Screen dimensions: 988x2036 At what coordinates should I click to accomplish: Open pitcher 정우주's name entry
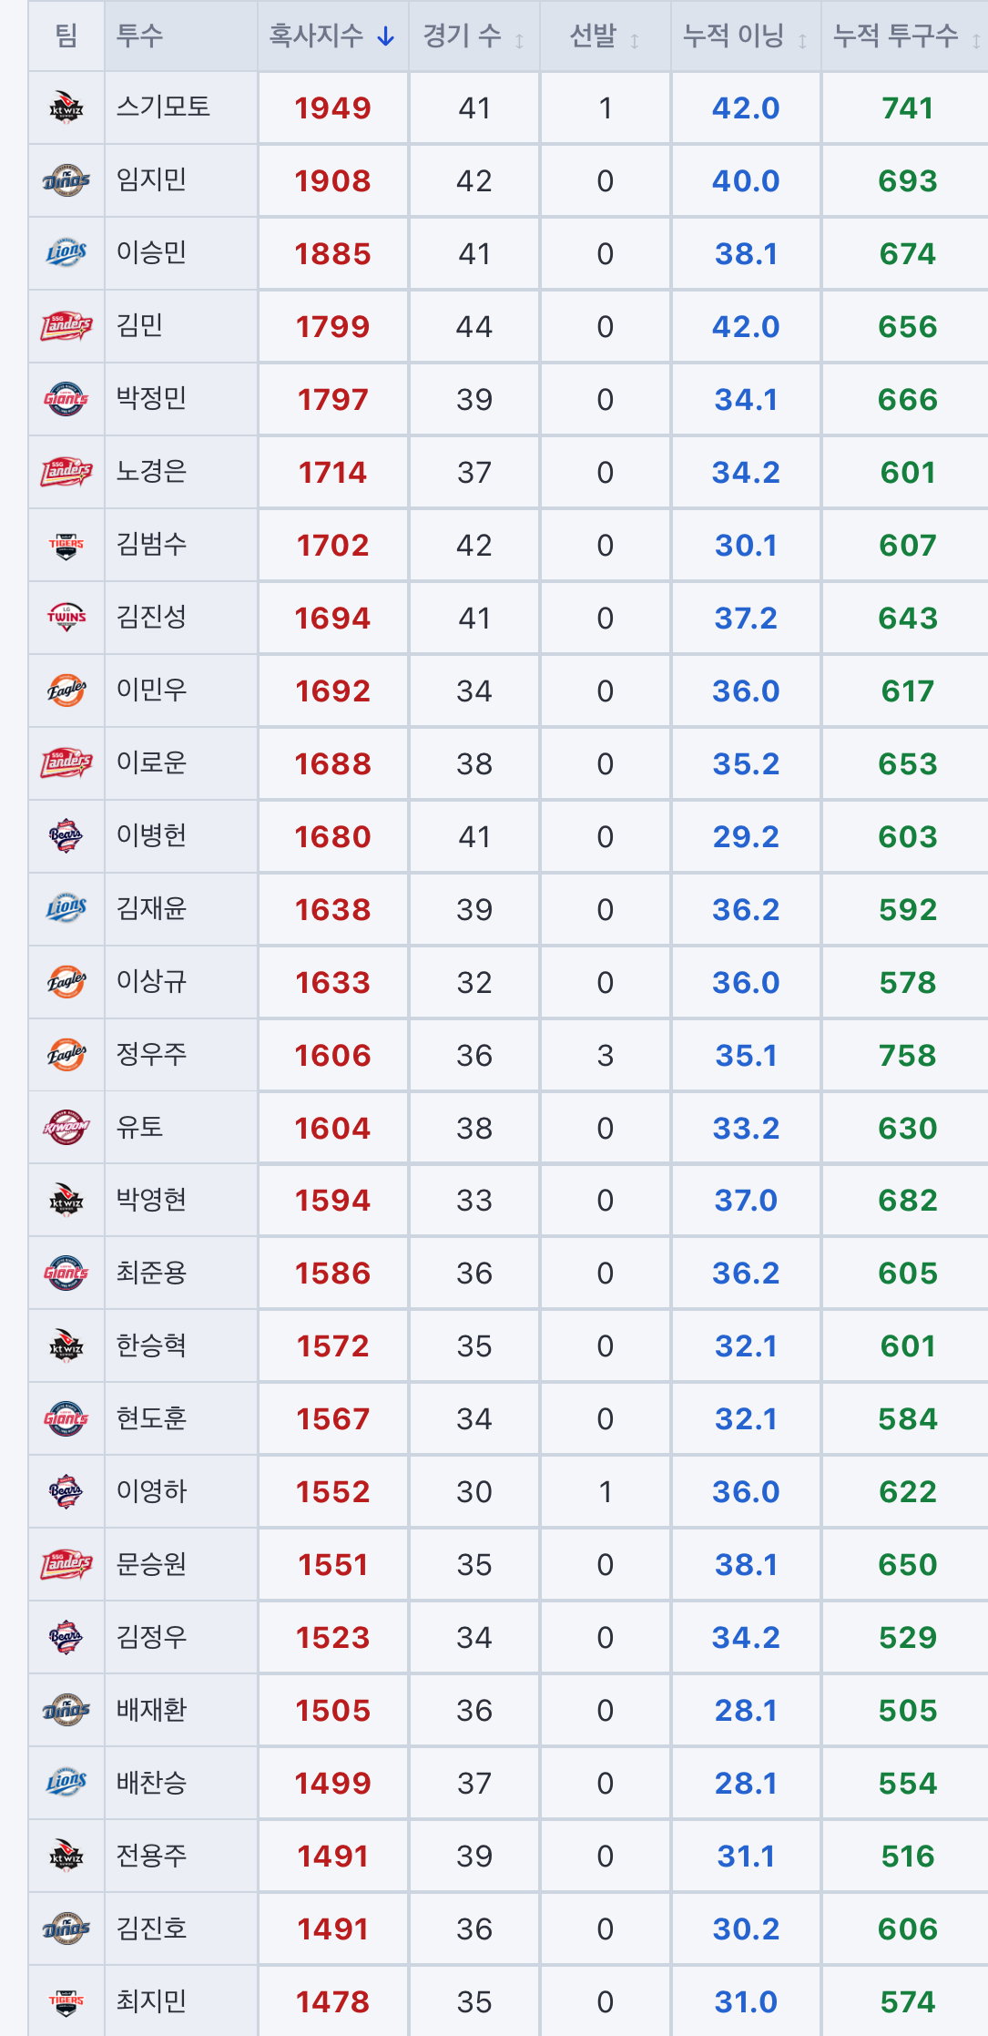(x=151, y=1054)
